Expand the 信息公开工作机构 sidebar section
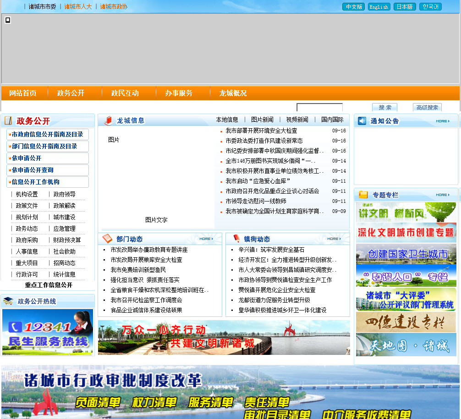This screenshot has width=461, height=419. coord(36,182)
